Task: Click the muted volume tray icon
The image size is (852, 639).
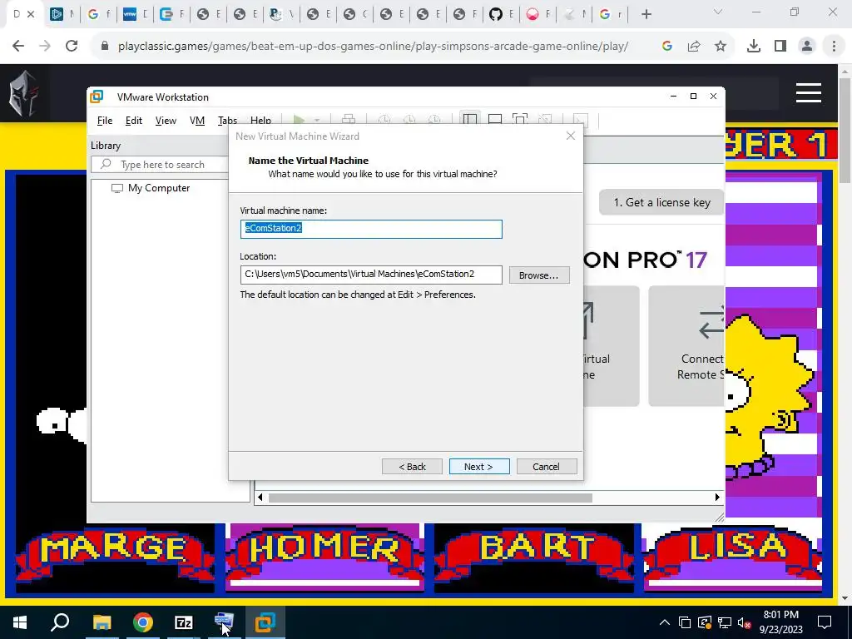Action: point(745,622)
